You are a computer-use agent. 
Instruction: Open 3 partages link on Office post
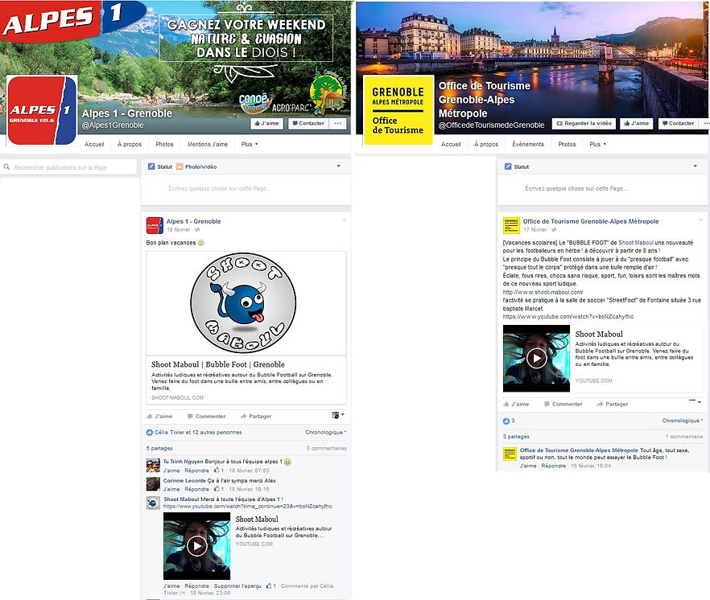pos(516,437)
